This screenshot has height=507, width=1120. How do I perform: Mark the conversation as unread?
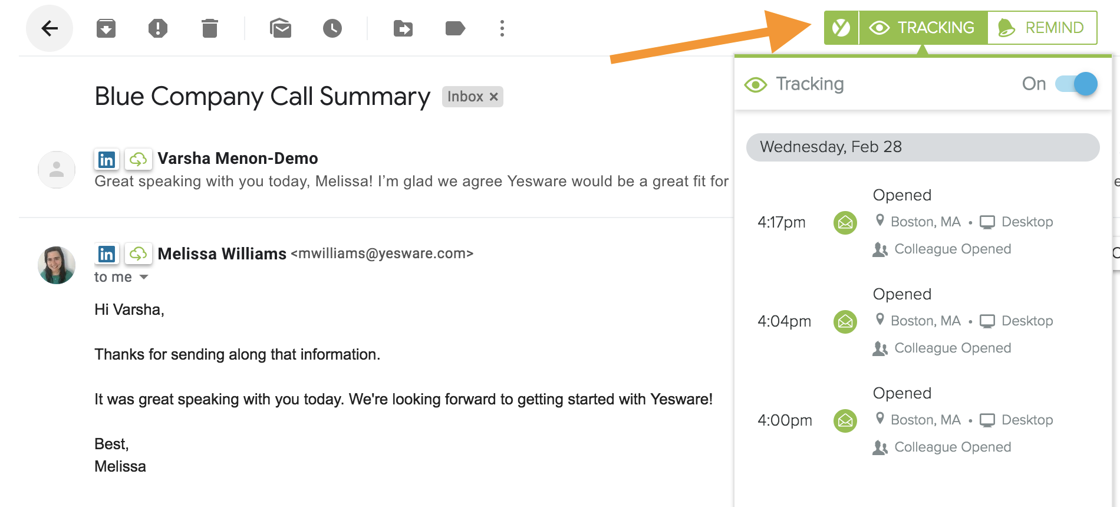point(281,28)
